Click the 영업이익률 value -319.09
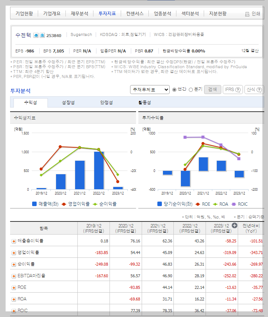Viewport: 268px width, 317px height. pyautogui.click(x=230, y=253)
